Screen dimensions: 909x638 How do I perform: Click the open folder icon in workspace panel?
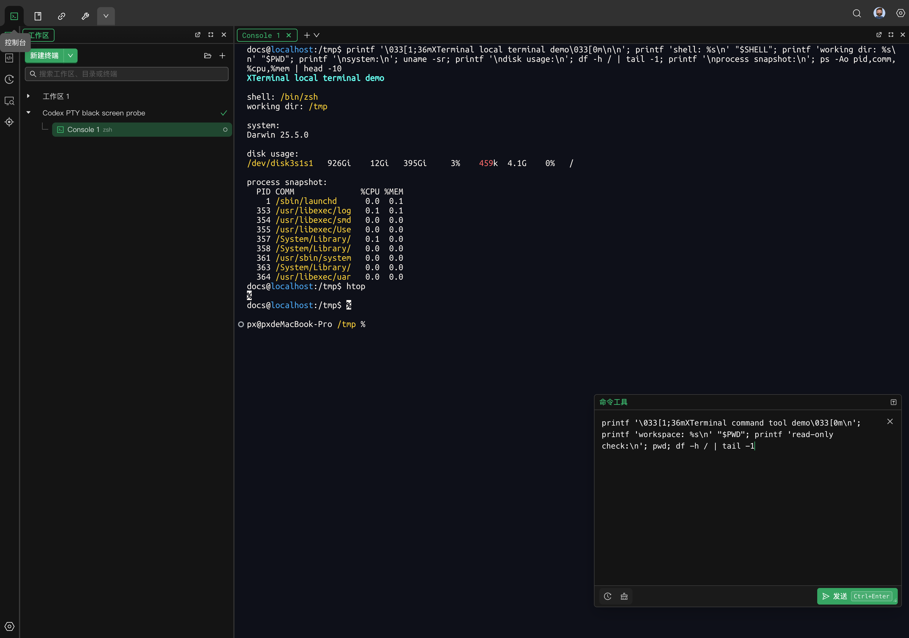[208, 56]
